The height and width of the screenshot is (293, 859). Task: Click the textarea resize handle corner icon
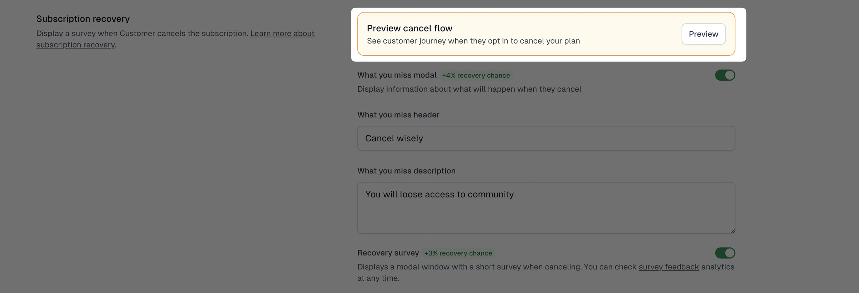tap(732, 231)
